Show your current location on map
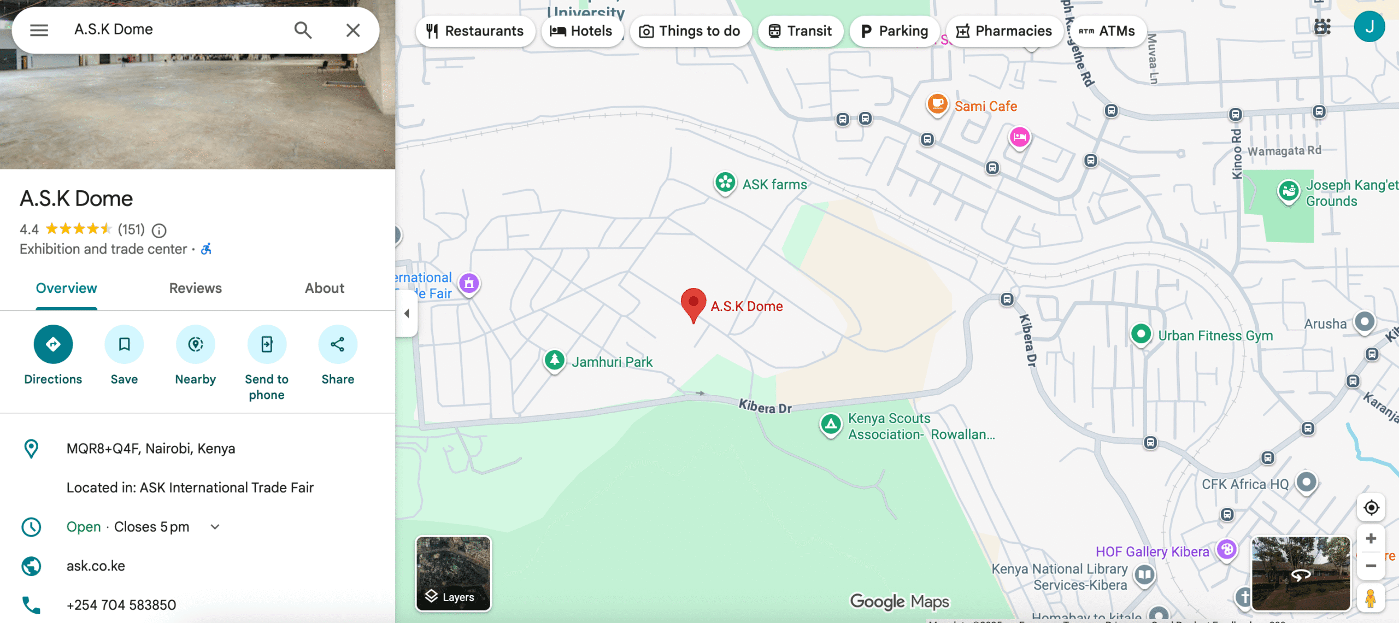 tap(1371, 508)
